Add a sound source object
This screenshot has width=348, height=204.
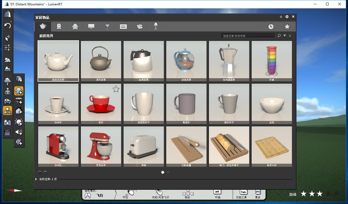[19, 132]
